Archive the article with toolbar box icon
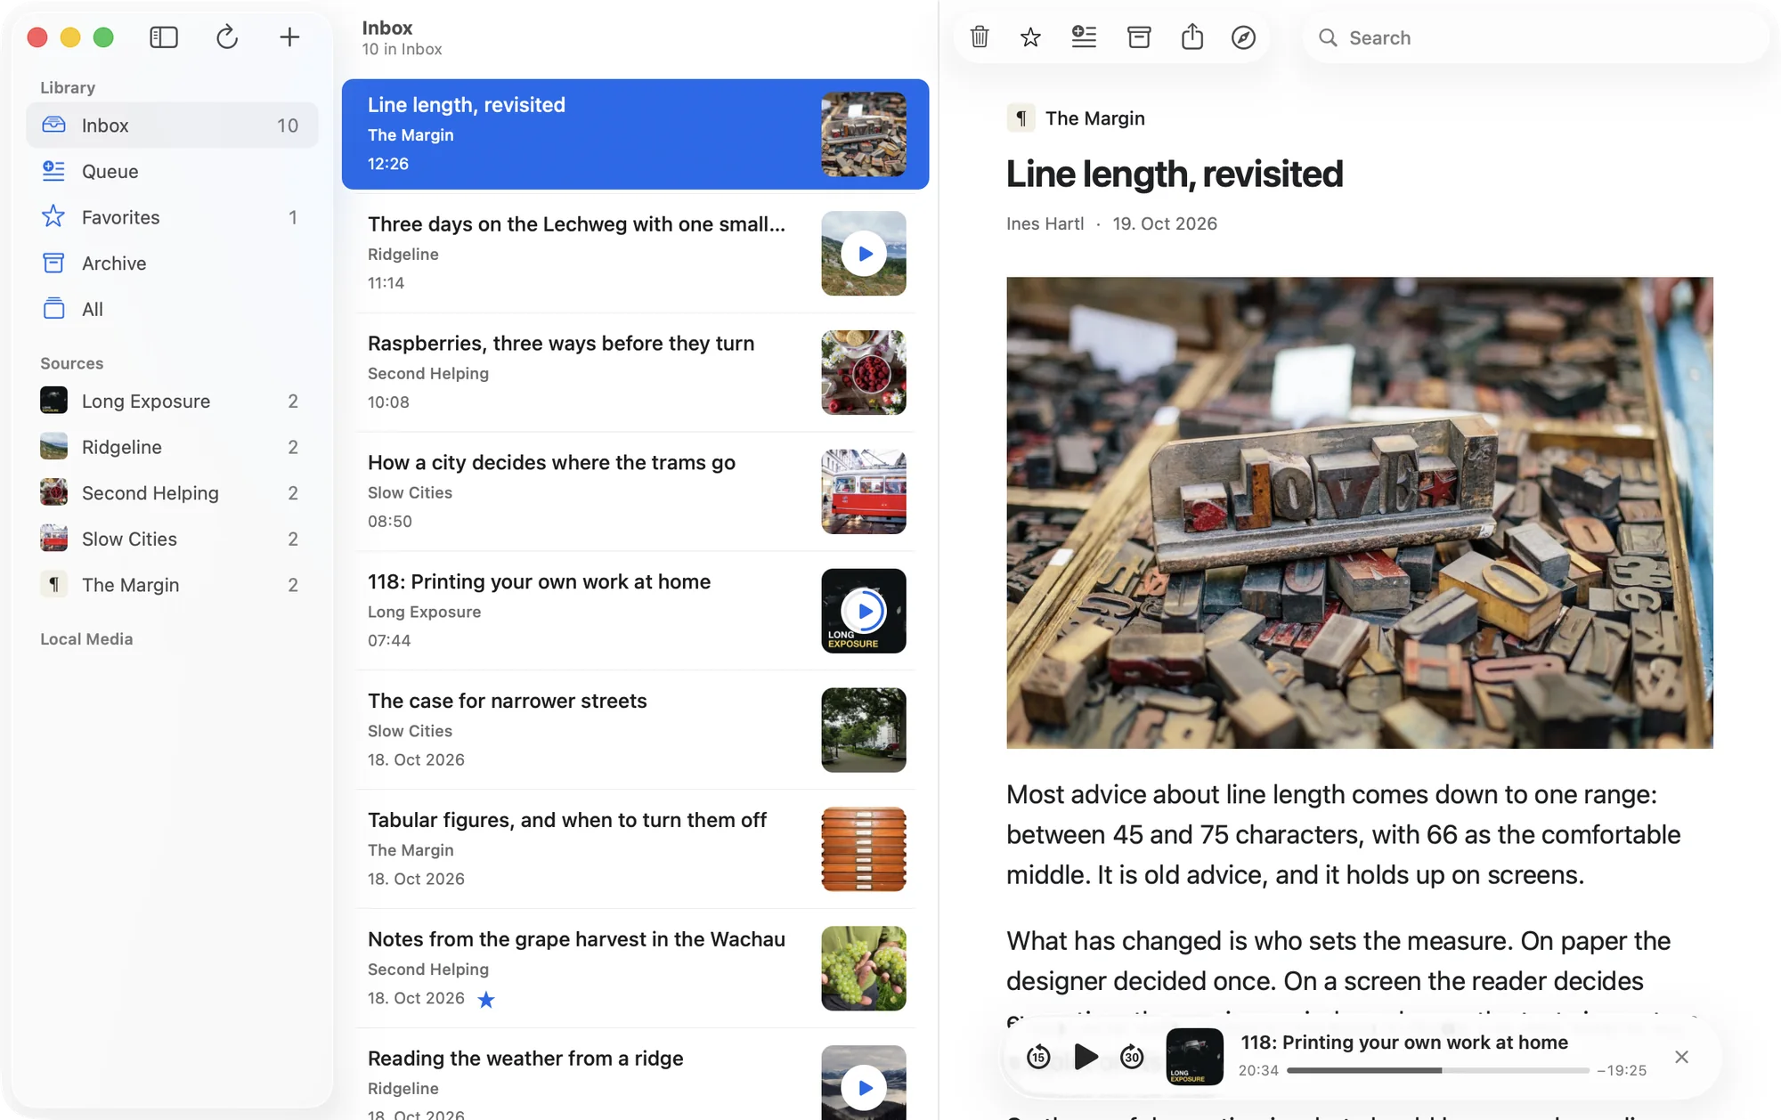1781x1120 pixels. [1139, 37]
